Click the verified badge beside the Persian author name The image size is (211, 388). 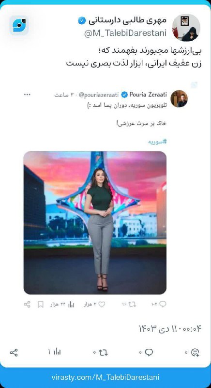[x=82, y=21]
